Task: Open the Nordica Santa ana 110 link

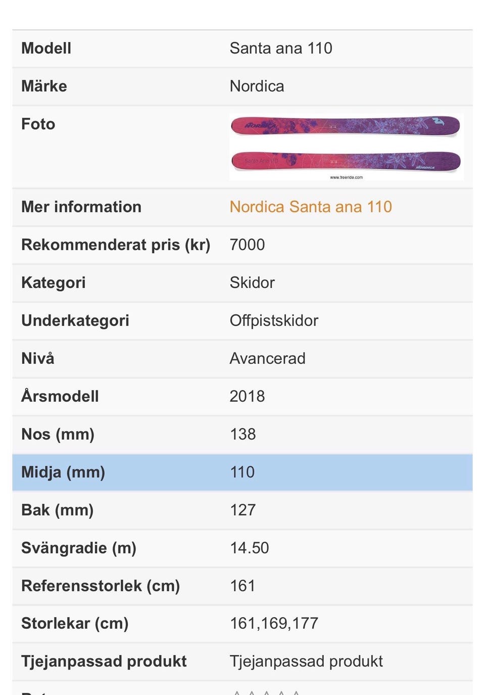Action: click(311, 207)
